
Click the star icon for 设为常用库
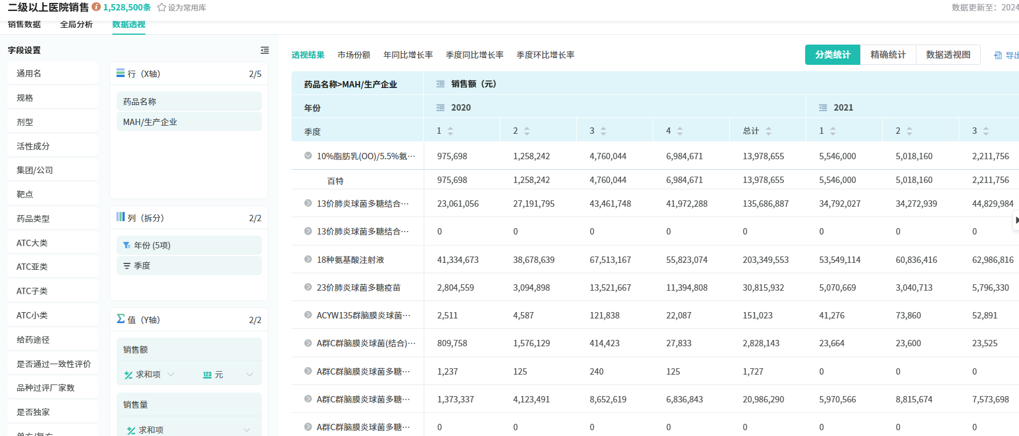(162, 8)
